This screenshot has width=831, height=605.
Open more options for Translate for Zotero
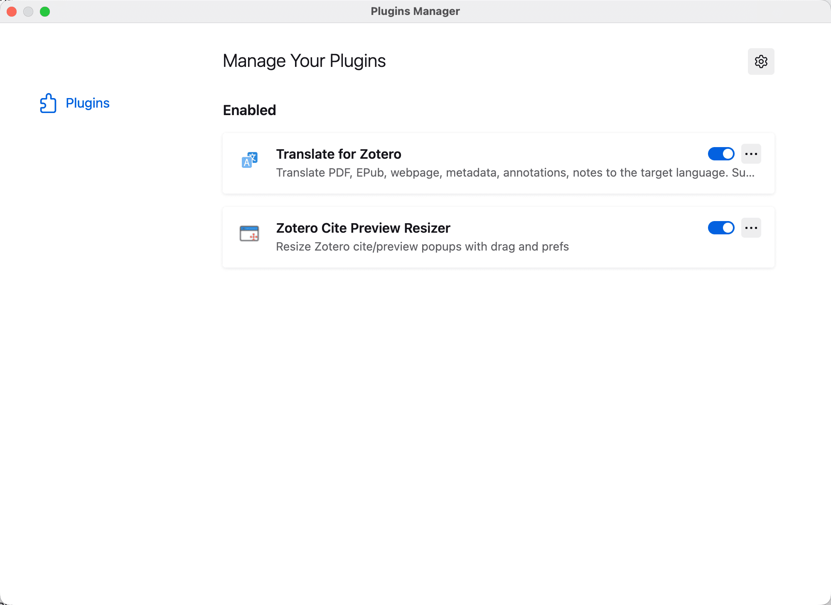click(x=751, y=154)
